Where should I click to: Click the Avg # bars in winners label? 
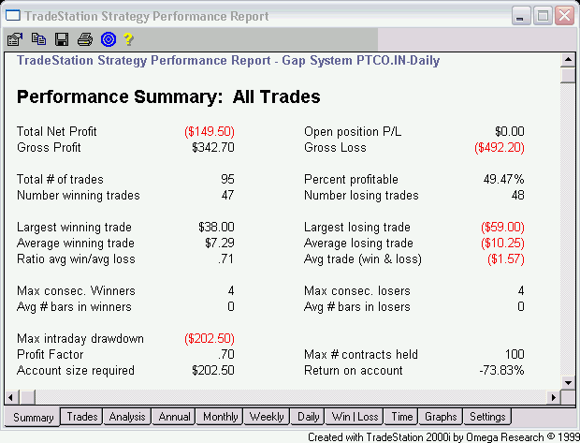(74, 306)
